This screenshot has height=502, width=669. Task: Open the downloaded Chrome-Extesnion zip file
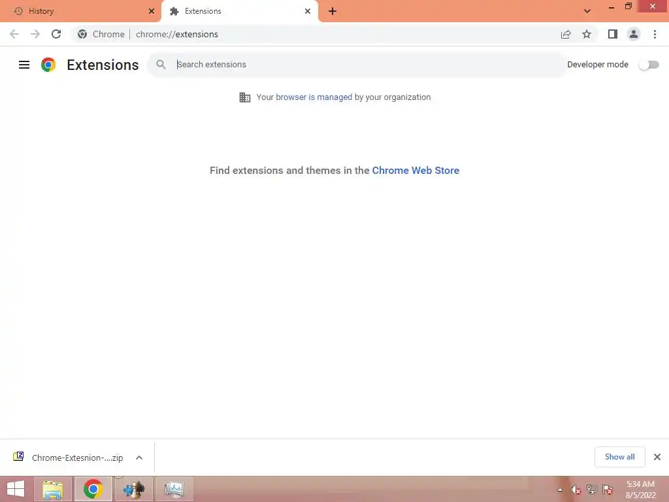tap(77, 458)
